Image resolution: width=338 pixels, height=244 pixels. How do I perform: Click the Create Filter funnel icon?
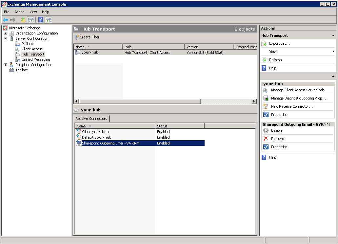76,37
